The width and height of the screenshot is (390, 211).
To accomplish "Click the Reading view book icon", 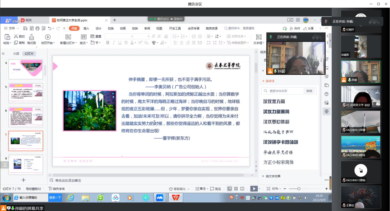I will pos(243,189).
